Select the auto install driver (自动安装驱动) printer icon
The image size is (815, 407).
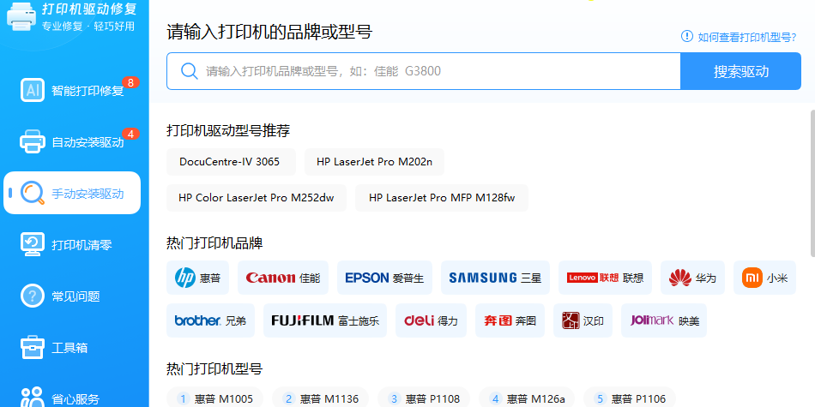point(33,142)
